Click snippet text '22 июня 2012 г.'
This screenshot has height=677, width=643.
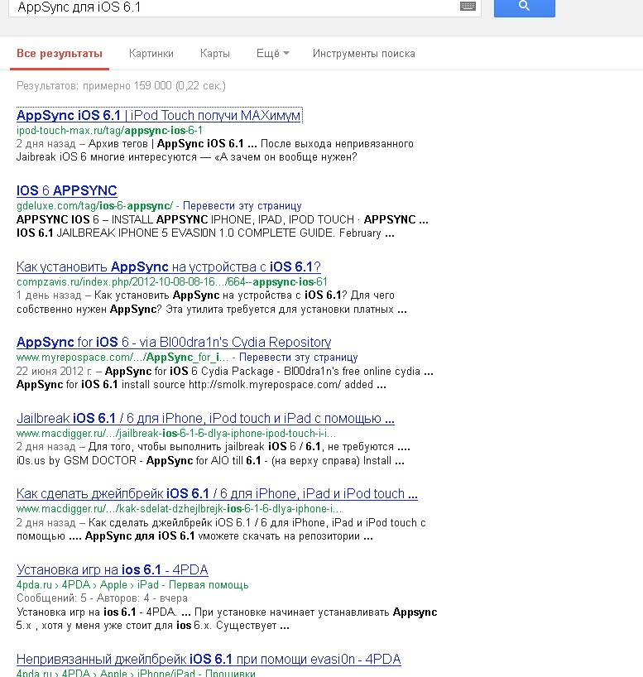tap(54, 372)
